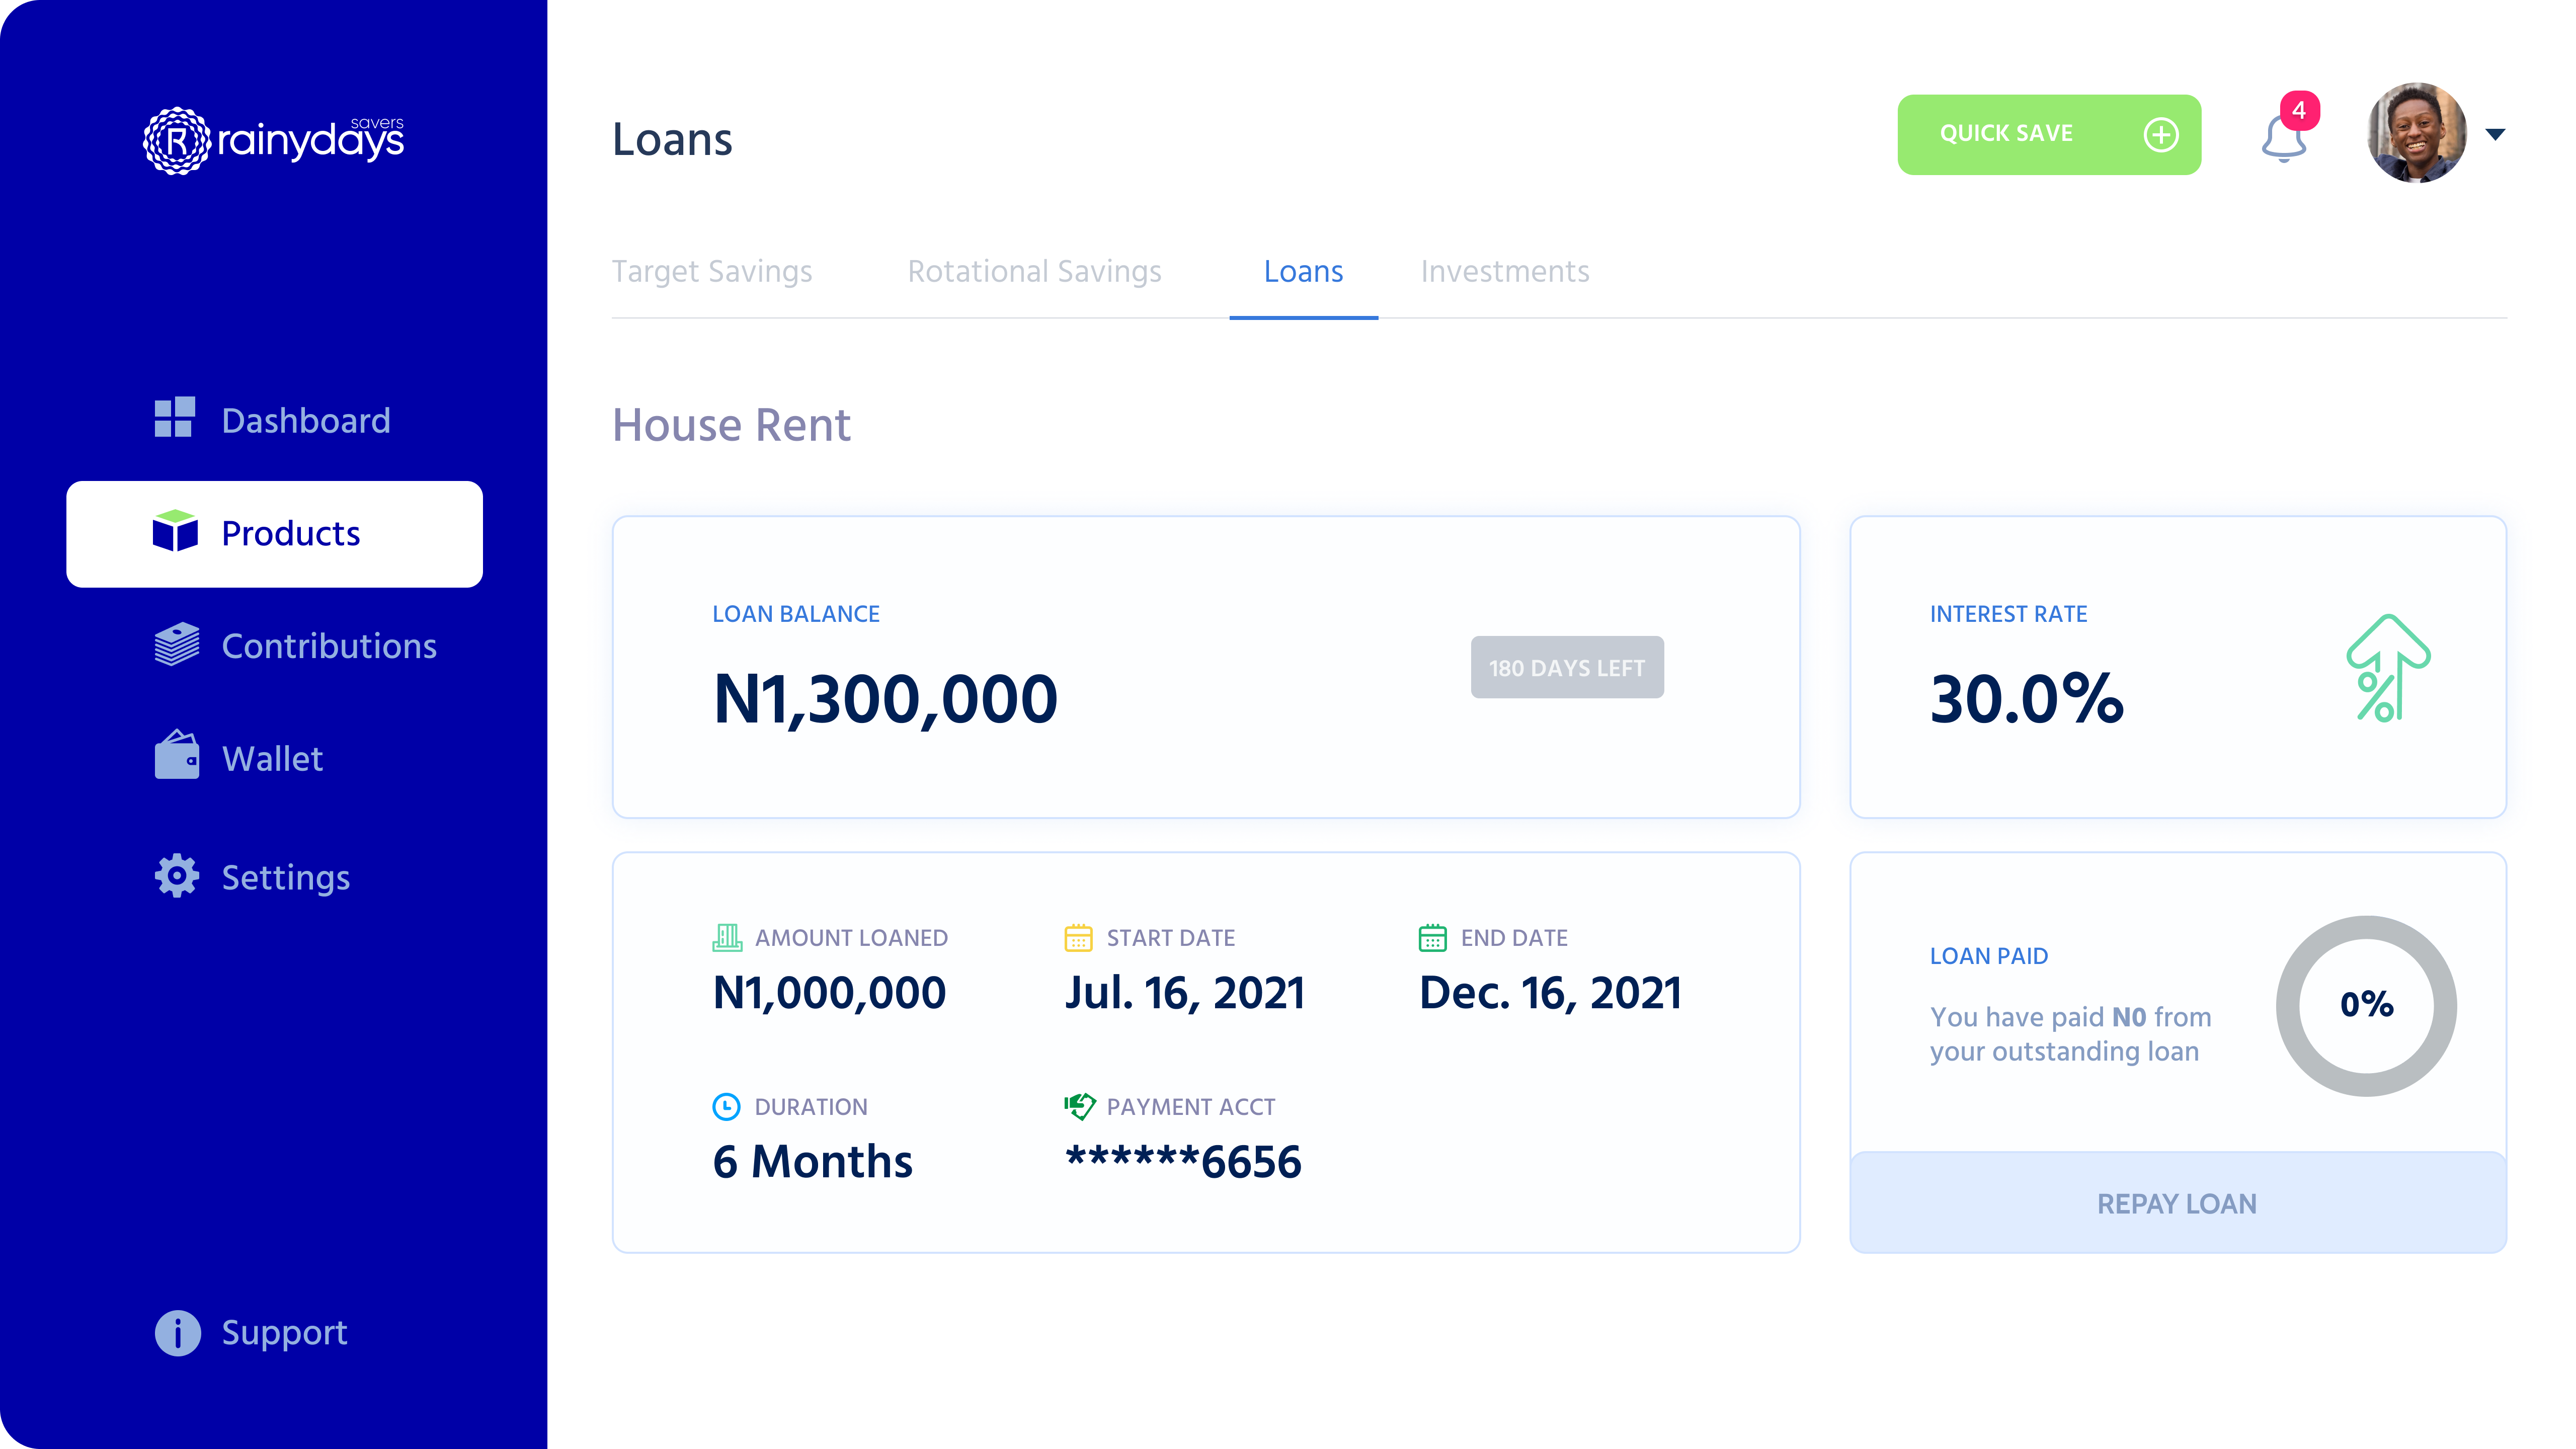Switch to the Rotational Savings tab
This screenshot has height=1449, width=2576.
[x=1034, y=271]
